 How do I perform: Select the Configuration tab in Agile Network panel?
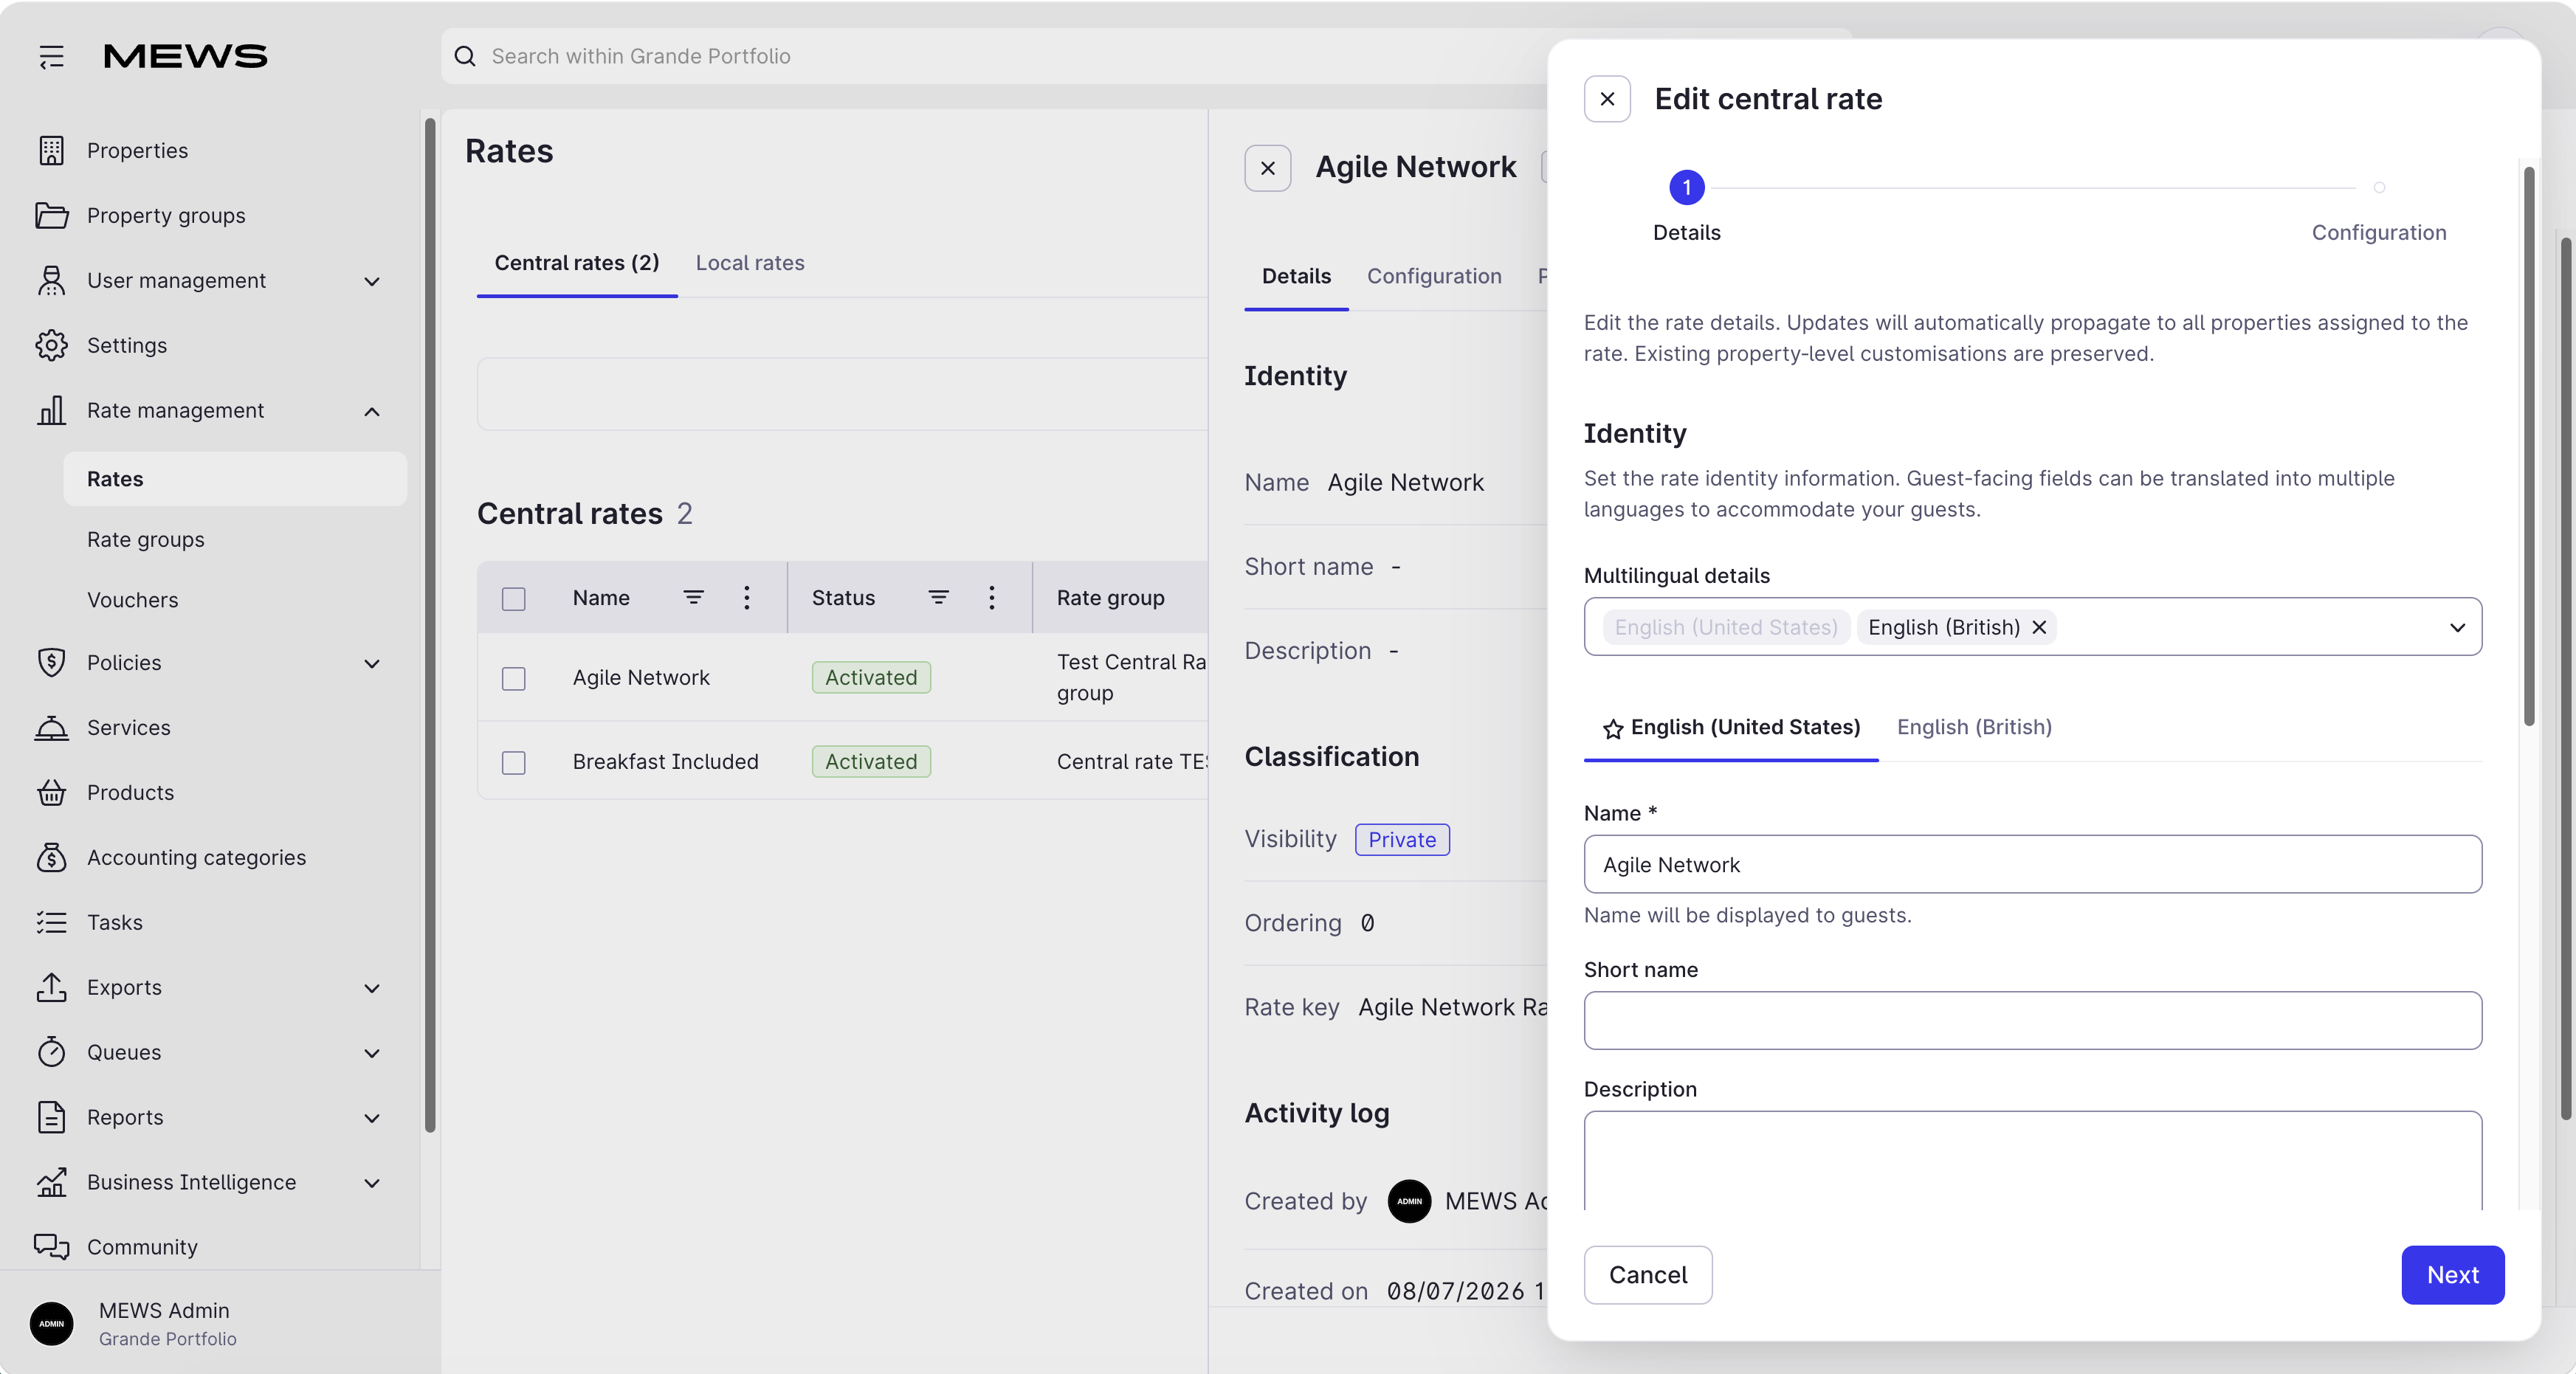click(1434, 276)
